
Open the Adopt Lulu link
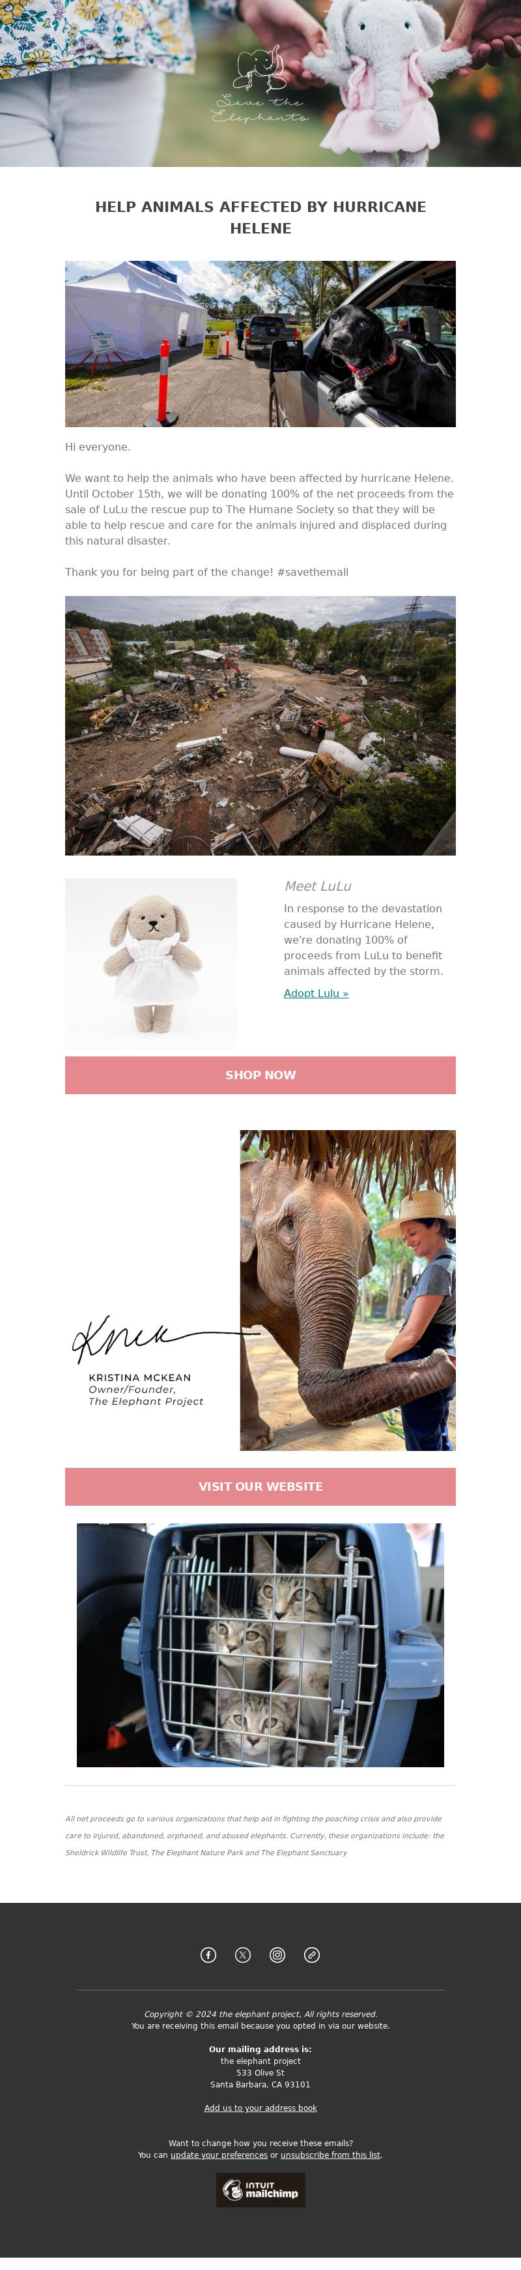click(x=316, y=993)
